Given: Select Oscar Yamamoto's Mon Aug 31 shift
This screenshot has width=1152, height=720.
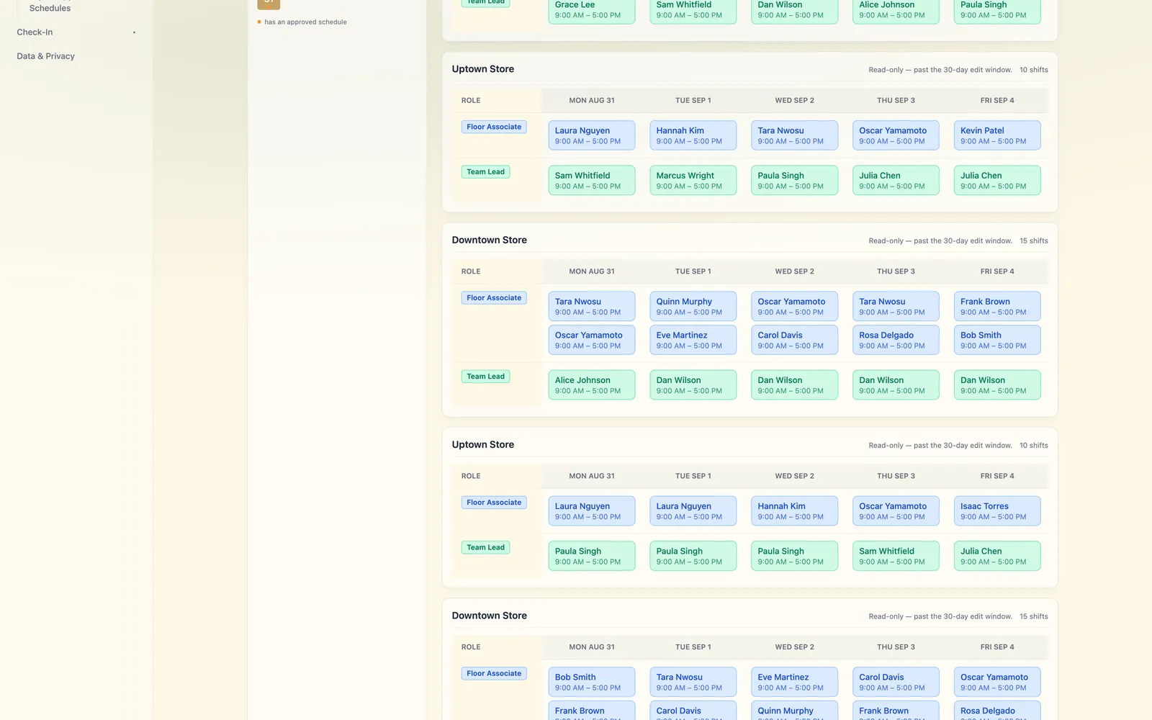Looking at the screenshot, I should [x=592, y=340].
